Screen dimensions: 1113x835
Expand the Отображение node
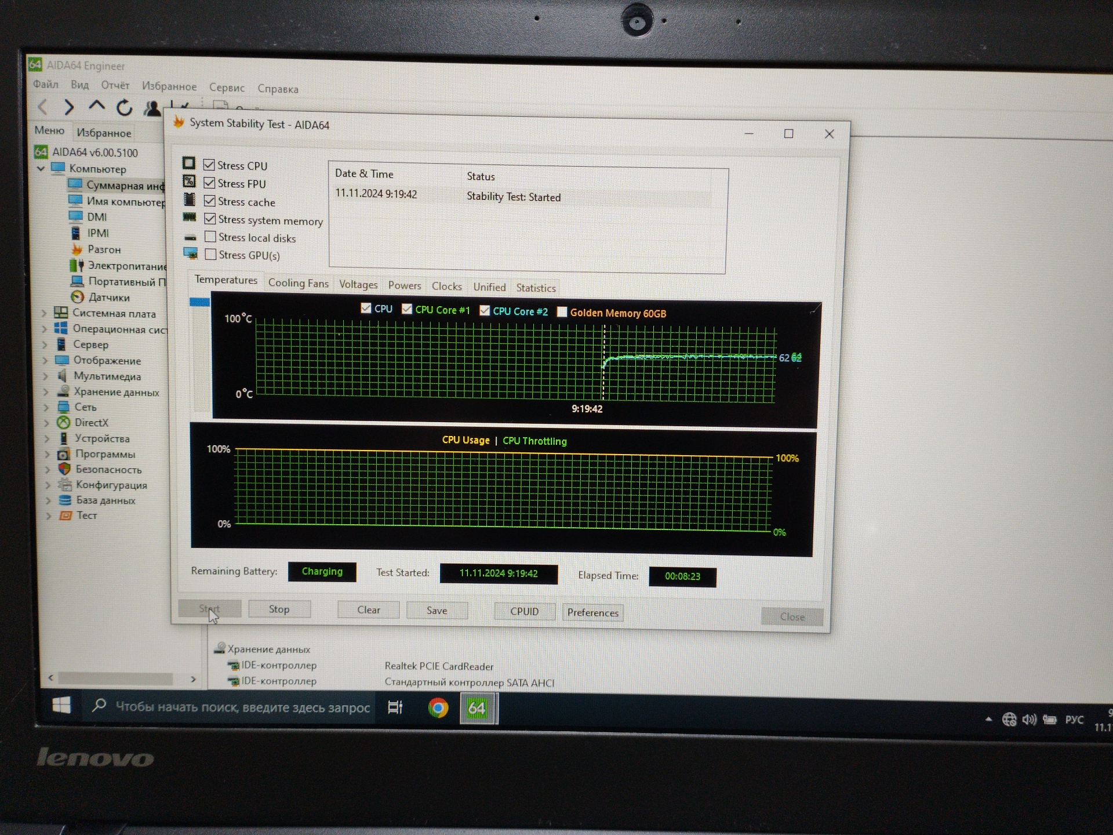(45, 360)
